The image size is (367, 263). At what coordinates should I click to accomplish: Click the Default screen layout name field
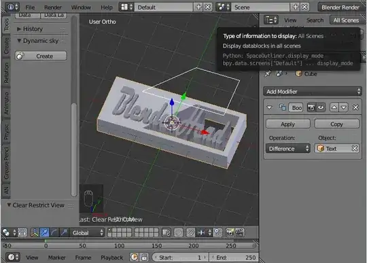163,7
